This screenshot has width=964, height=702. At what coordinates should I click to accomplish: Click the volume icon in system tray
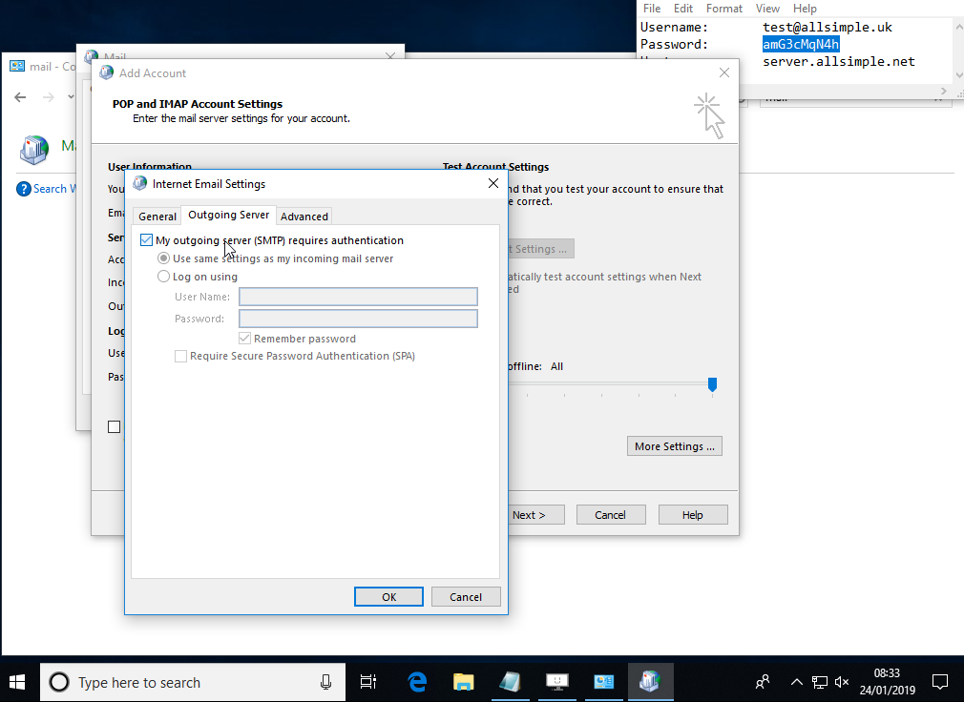842,682
